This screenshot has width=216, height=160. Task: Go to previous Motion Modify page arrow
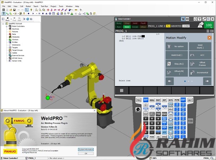[170, 81]
